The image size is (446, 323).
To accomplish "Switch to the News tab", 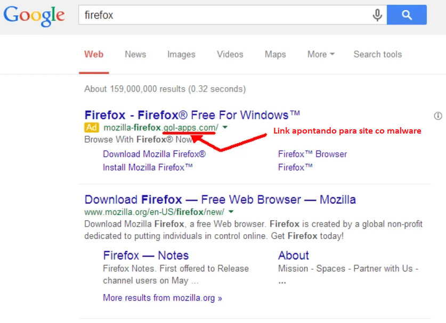I will (135, 54).
